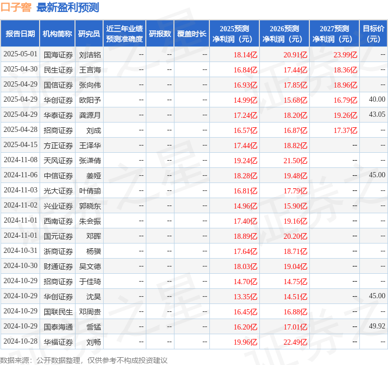388x365 pixels.
Task: Click the 研报数 column header
Action: pos(159,34)
